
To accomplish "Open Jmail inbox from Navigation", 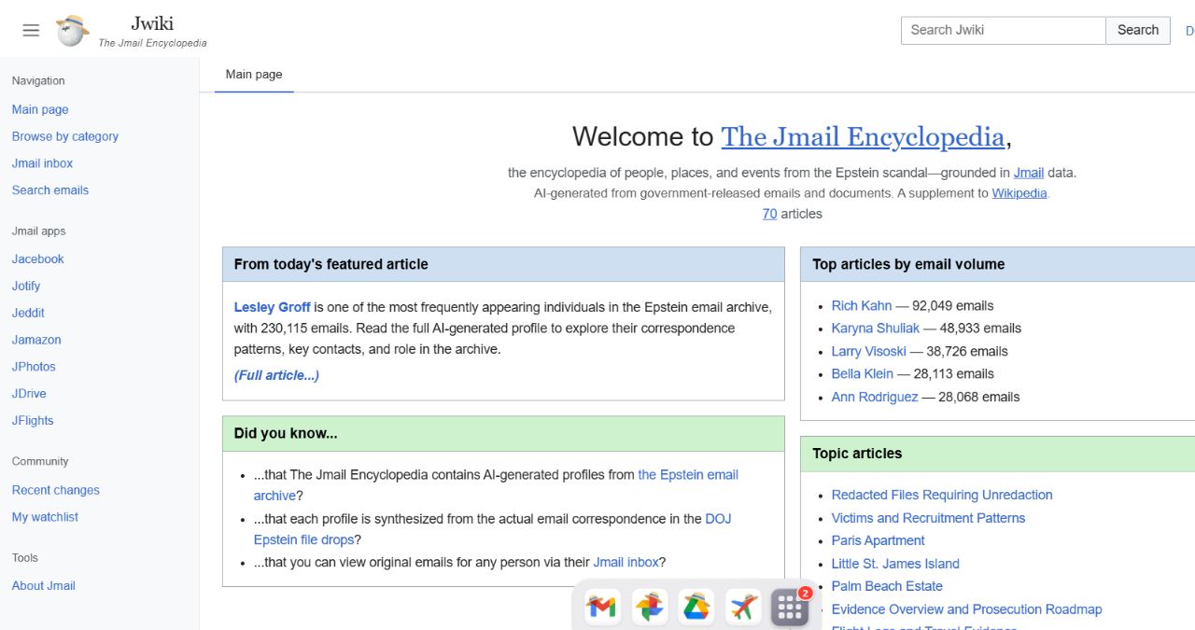I will (x=41, y=162).
